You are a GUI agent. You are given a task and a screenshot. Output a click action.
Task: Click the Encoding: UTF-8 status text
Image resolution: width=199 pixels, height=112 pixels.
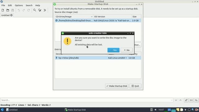9,105
